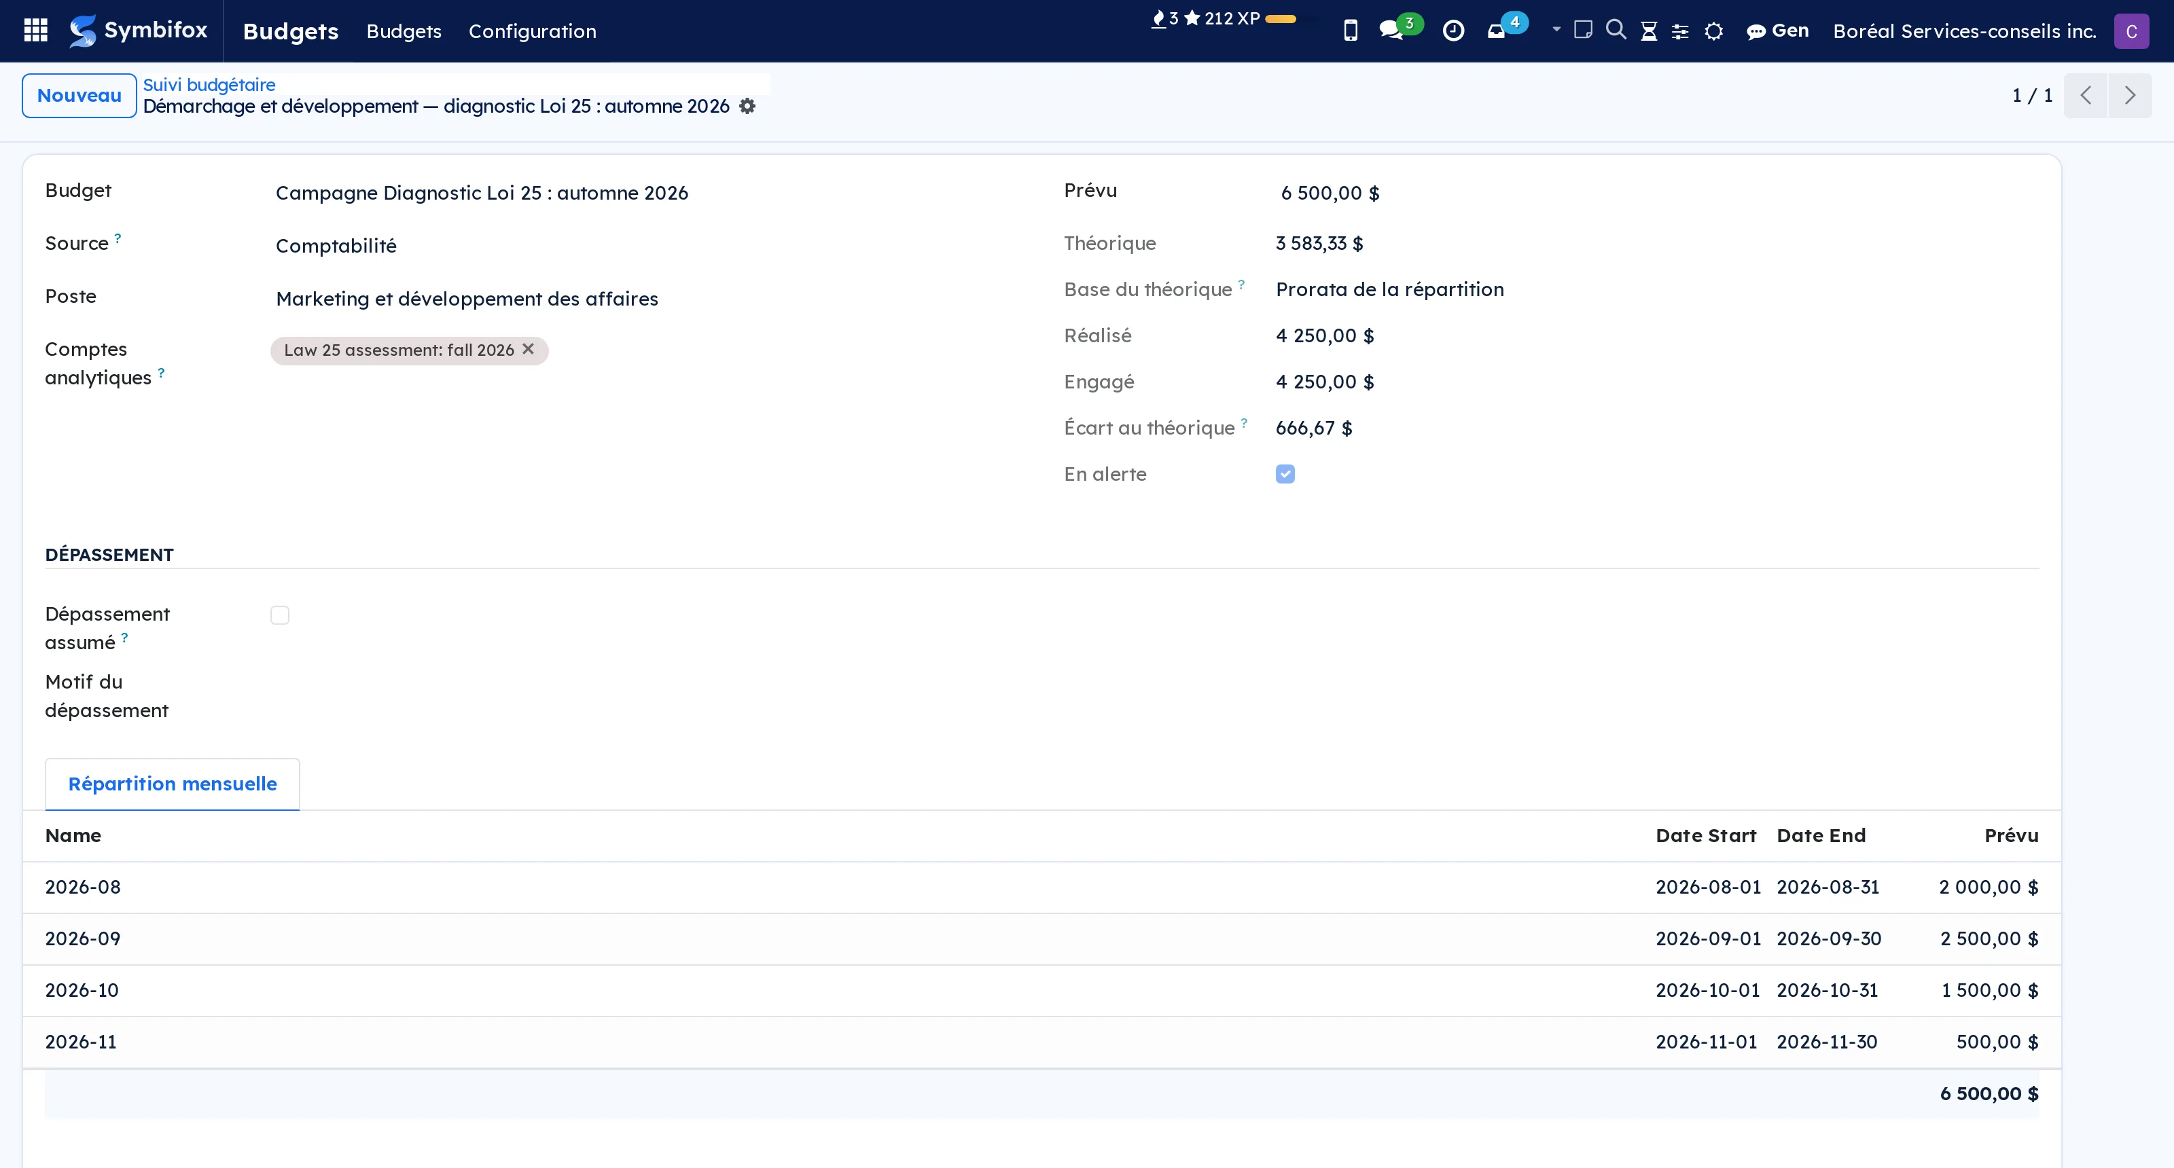The width and height of the screenshot is (2174, 1168).
Task: Select the Répartition mensuelle tab
Action: [172, 784]
